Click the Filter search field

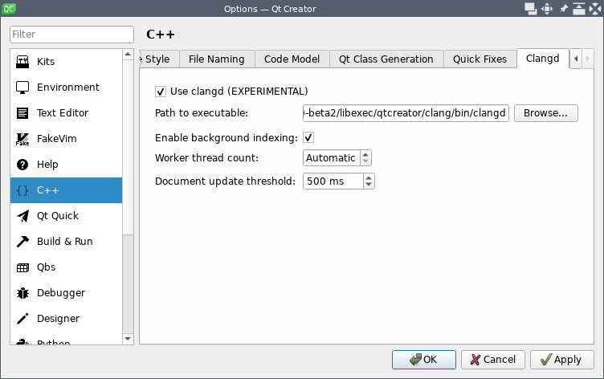pyautogui.click(x=71, y=35)
